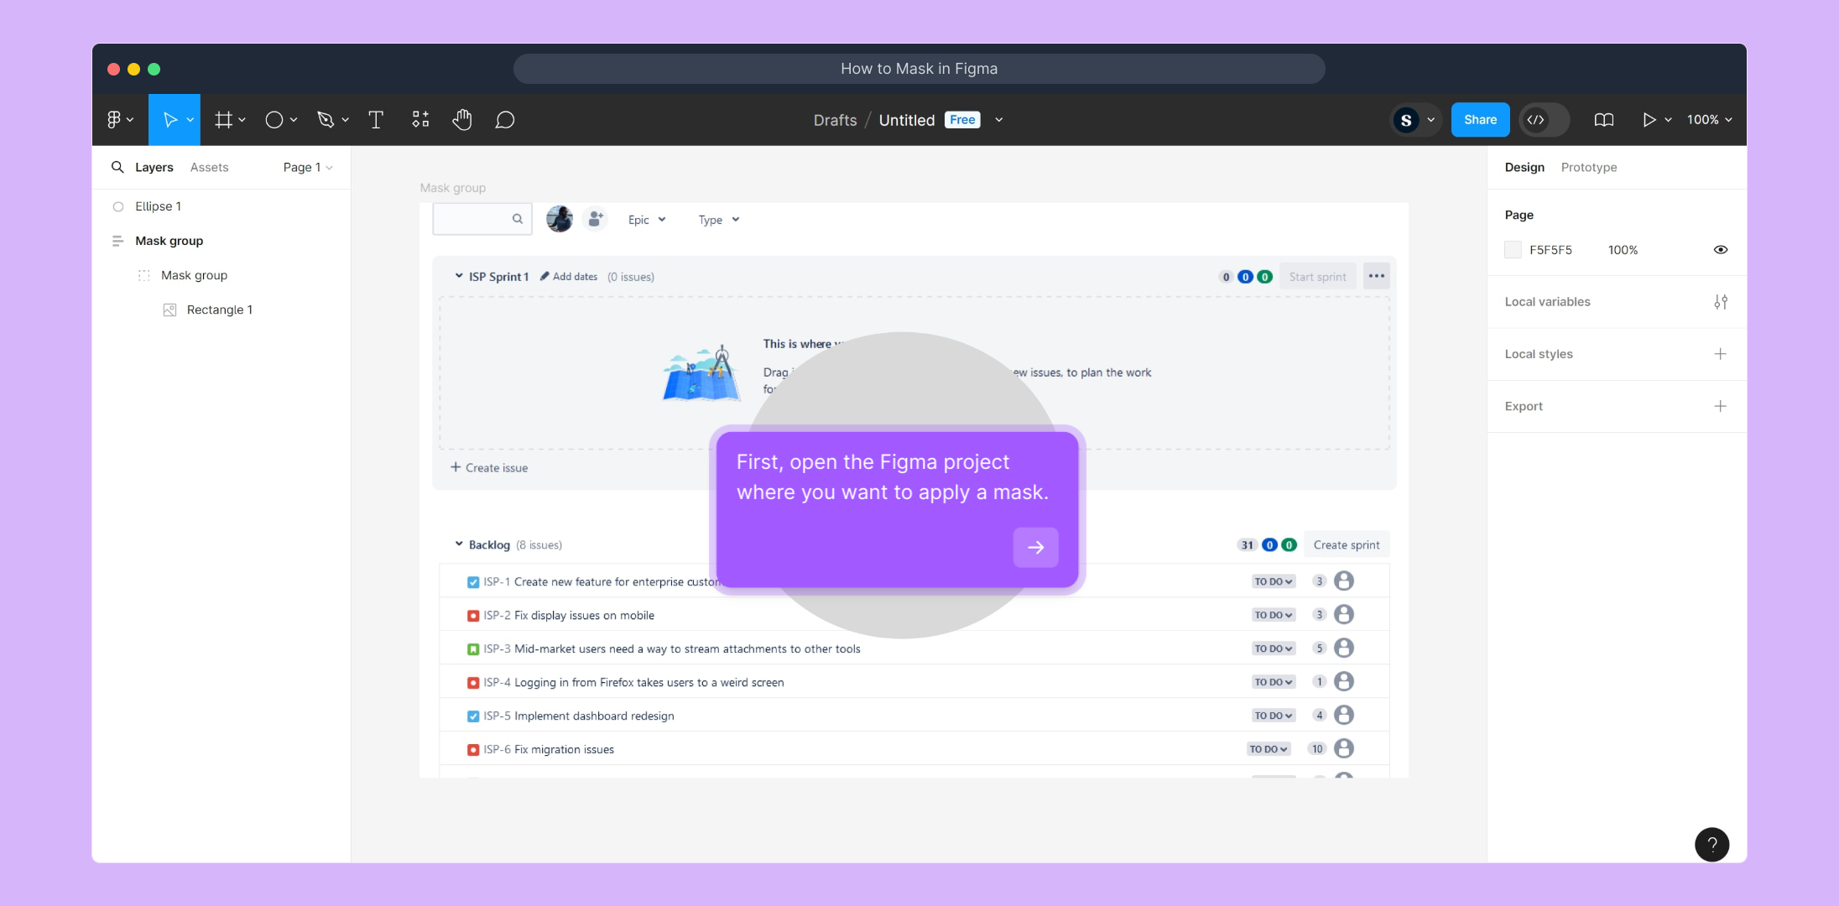Toggle the Dev Mode switch
Image resolution: width=1839 pixels, height=906 pixels.
(x=1544, y=120)
